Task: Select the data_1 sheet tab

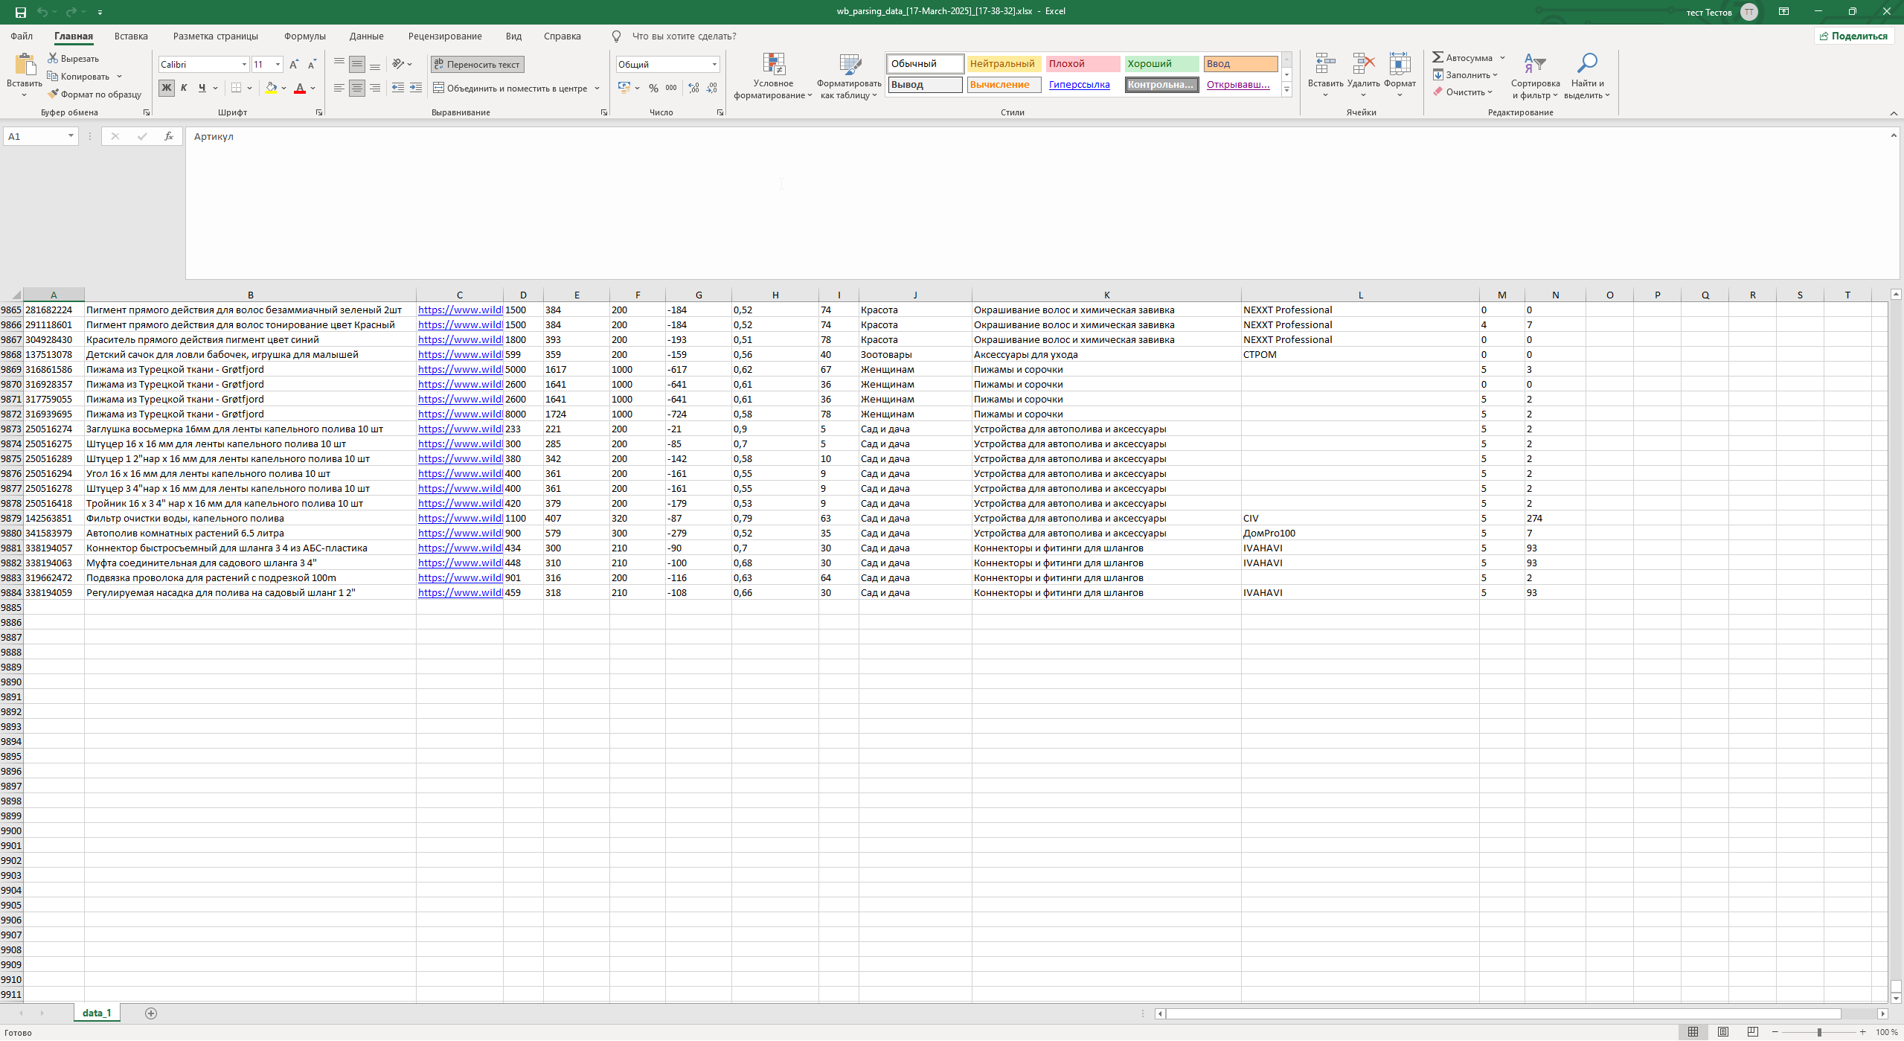Action: point(97,1013)
